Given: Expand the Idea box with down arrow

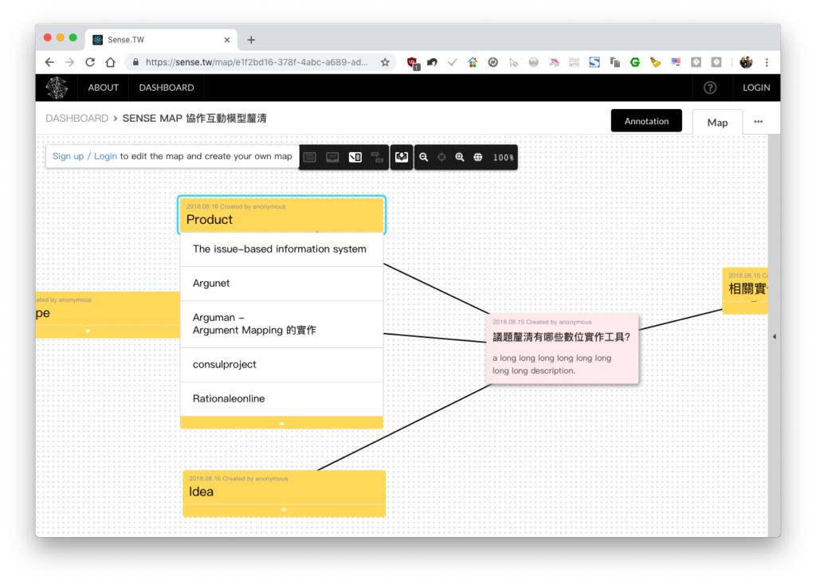Looking at the screenshot, I should [284, 510].
